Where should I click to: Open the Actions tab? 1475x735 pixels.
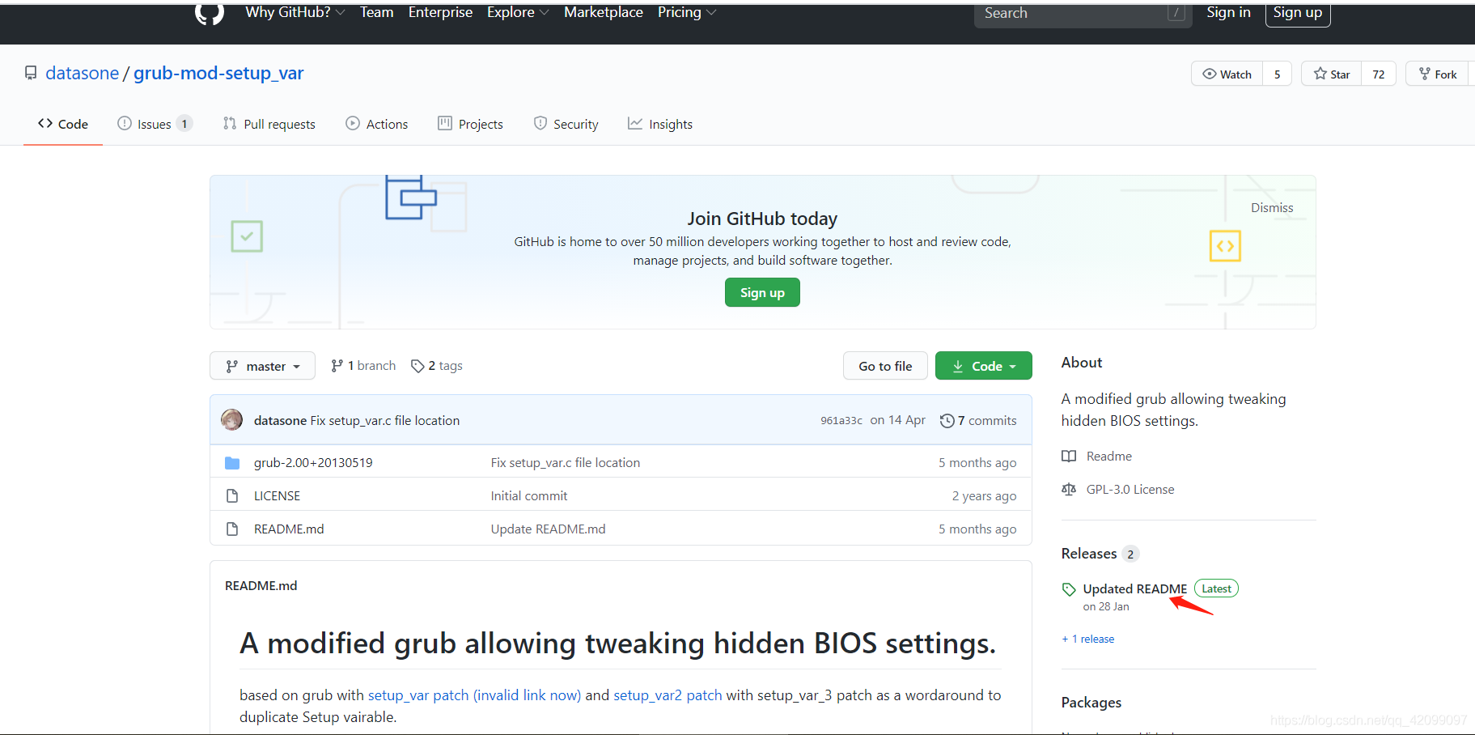coord(377,124)
